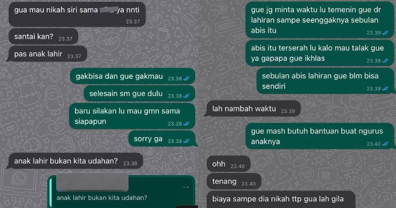Click double check marks beside 'selesain sm gue dulu'
This screenshot has width=396, height=208.
pyautogui.click(x=186, y=96)
